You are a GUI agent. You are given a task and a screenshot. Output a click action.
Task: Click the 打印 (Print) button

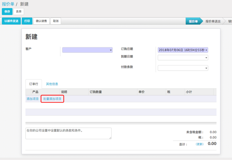27,21
